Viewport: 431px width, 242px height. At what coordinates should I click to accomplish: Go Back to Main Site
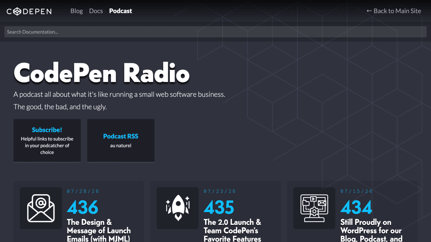pos(394,11)
